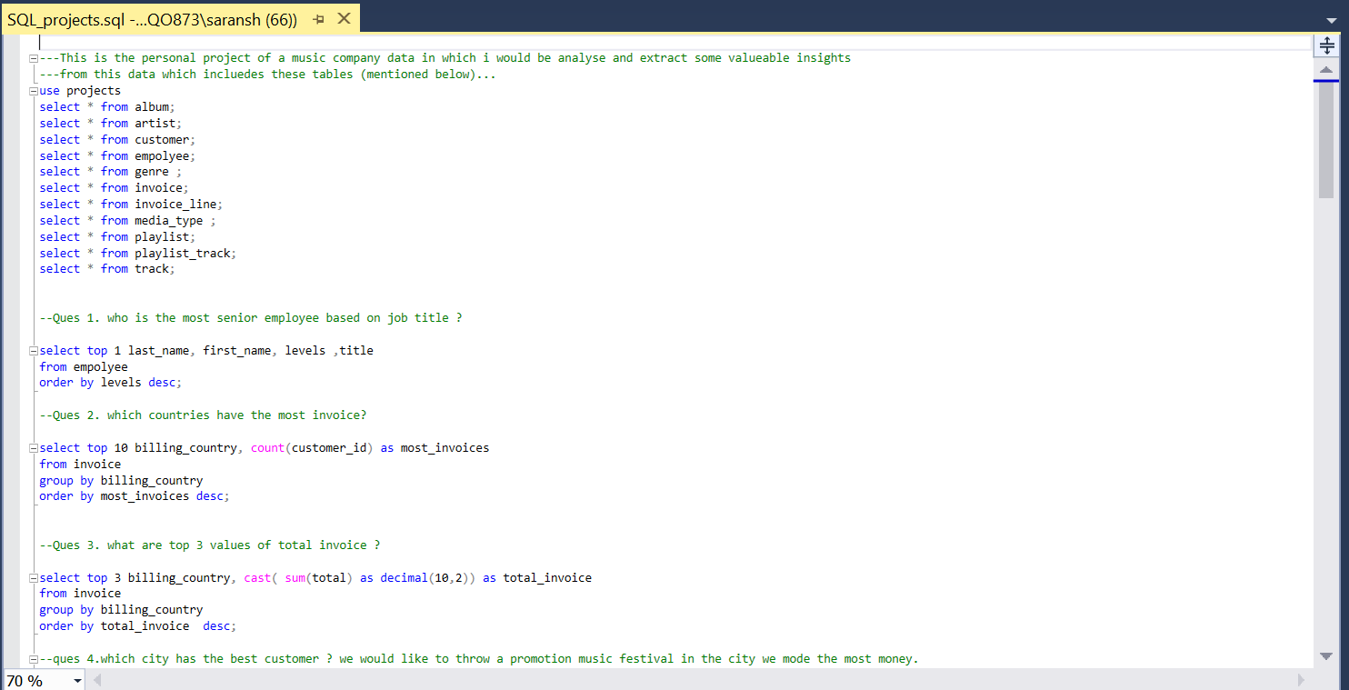Close the SQL_projects.sql document tab
This screenshot has width=1349, height=690.
pyautogui.click(x=343, y=18)
